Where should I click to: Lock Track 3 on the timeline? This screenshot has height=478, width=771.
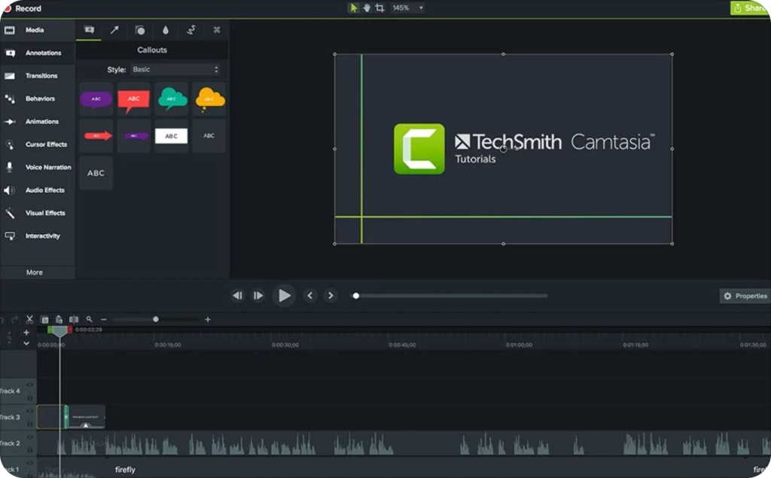[30, 423]
